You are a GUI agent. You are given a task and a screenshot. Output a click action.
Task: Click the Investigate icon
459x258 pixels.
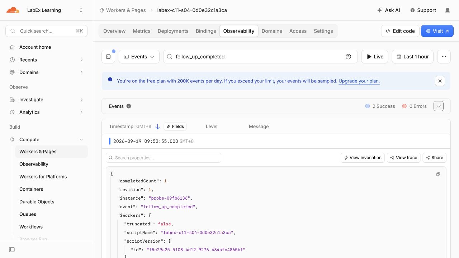12,100
